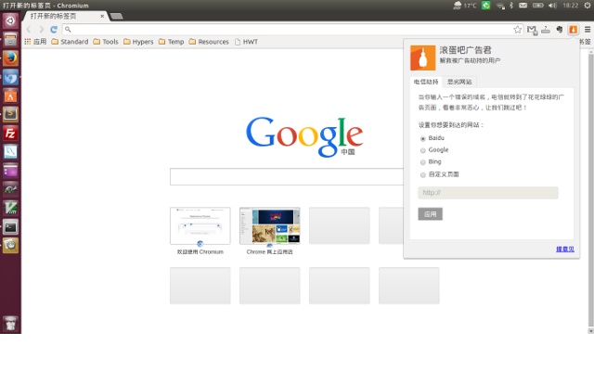Viewport: 594px width, 371px height.
Task: Open the Files manager from launcher
Action: 10,39
